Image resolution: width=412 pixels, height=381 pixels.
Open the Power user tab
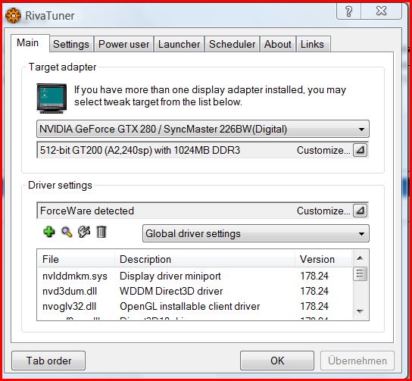pyautogui.click(x=123, y=44)
